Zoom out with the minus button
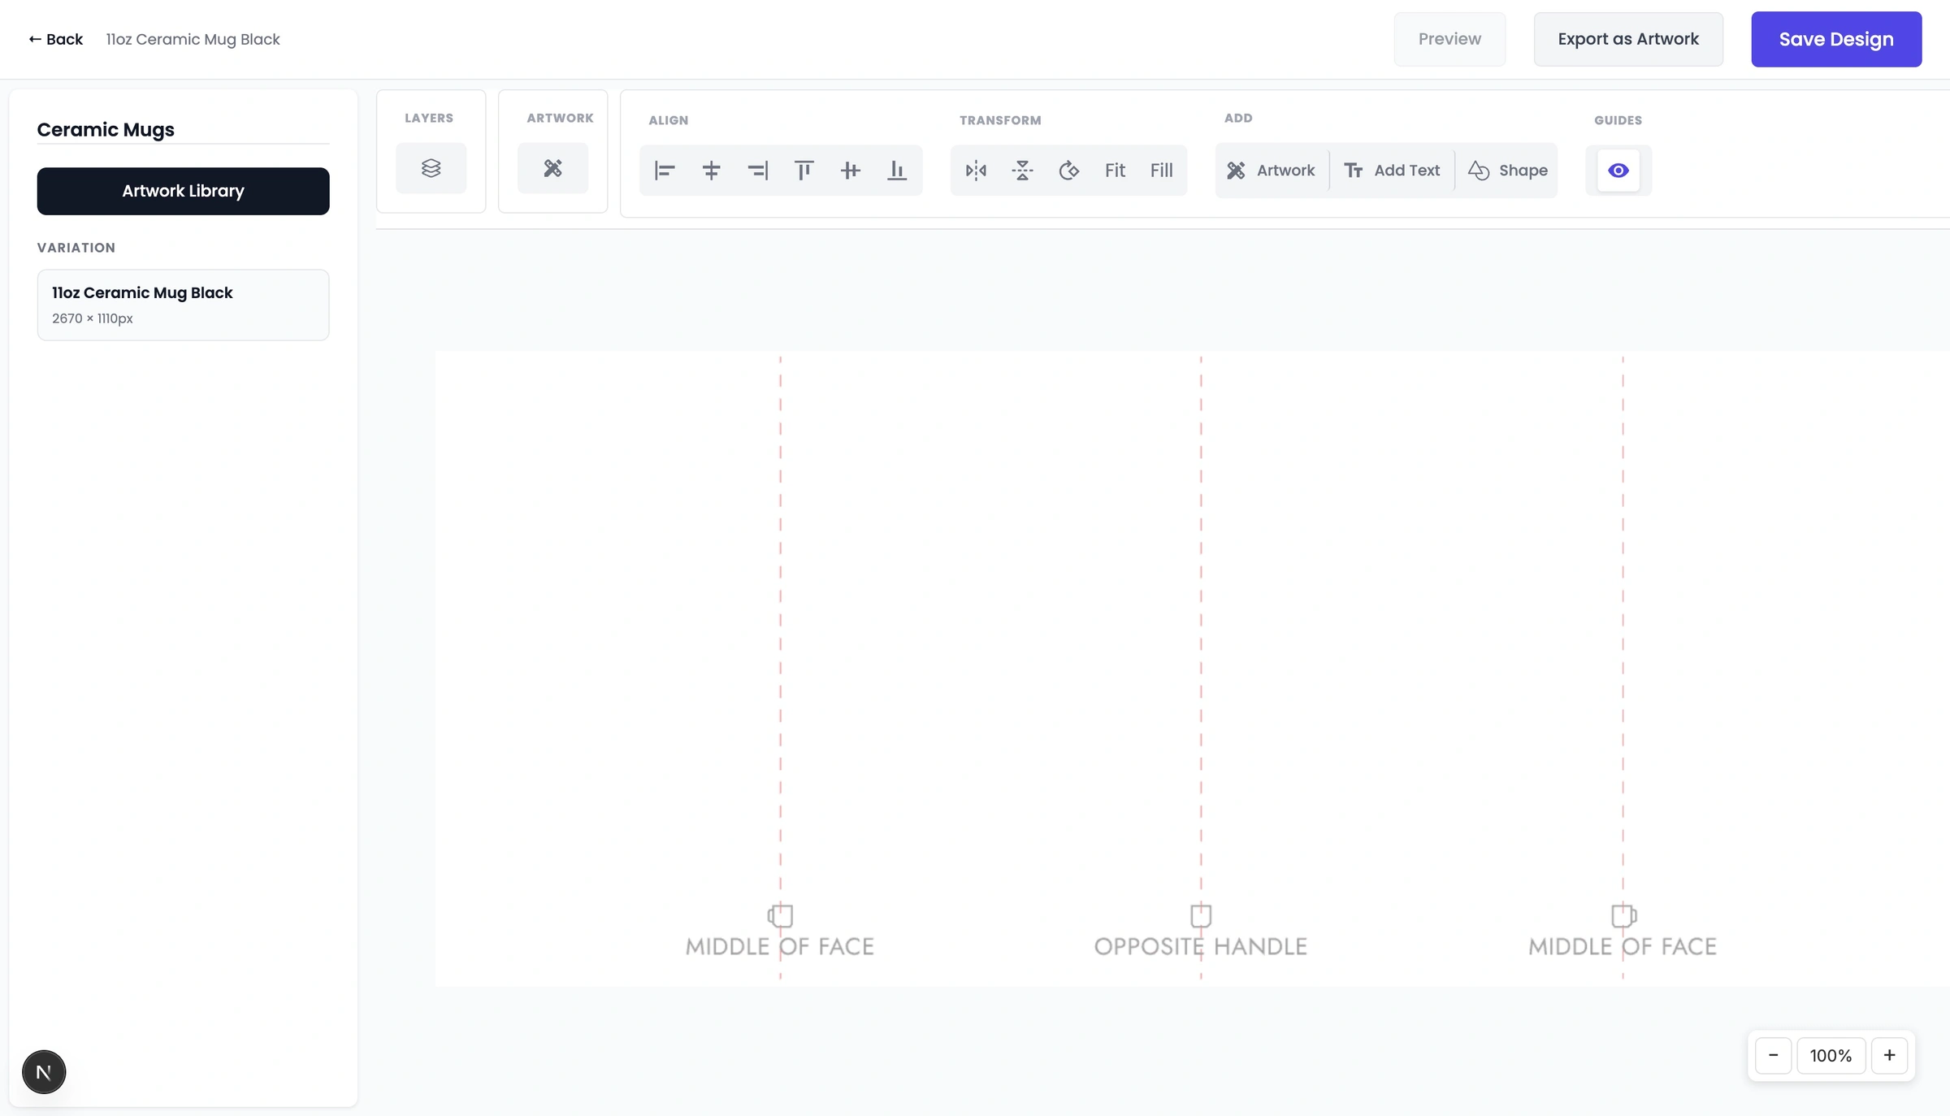 [x=1773, y=1055]
